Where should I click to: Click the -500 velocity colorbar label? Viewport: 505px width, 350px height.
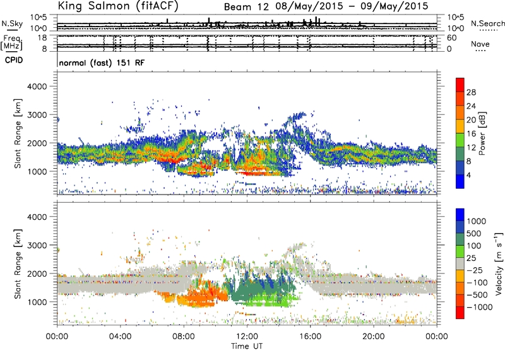(x=477, y=294)
